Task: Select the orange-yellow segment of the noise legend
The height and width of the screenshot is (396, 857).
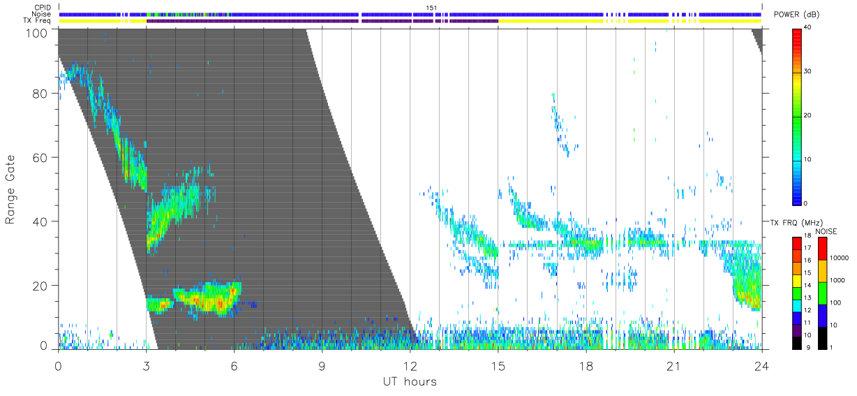Action: (x=823, y=270)
